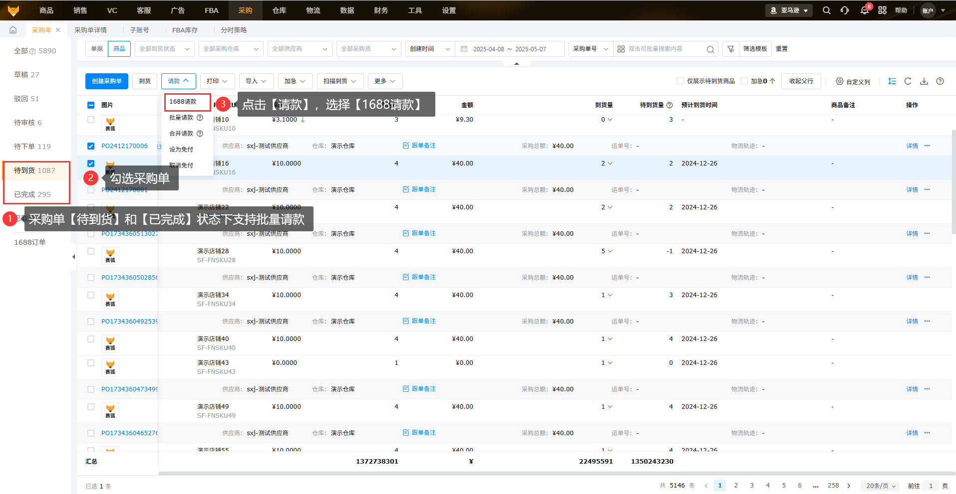
Task: Expand the 全部供应商 dropdown
Action: point(300,49)
